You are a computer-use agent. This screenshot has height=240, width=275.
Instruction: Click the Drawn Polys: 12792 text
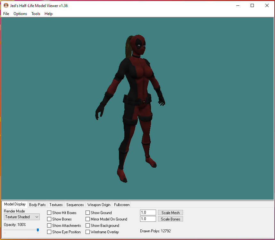(x=155, y=231)
